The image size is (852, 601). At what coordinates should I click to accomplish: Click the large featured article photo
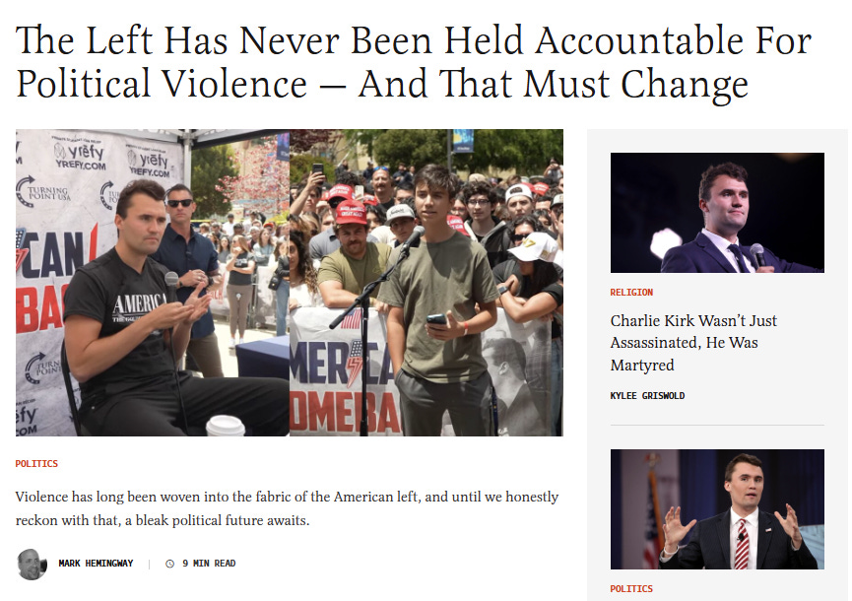click(289, 283)
